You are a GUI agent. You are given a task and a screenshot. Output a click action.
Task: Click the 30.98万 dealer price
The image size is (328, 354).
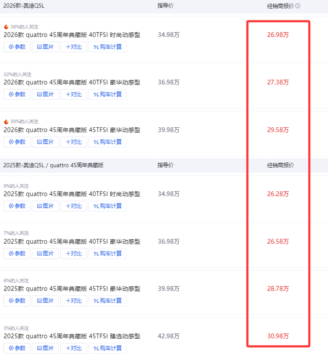click(x=278, y=336)
